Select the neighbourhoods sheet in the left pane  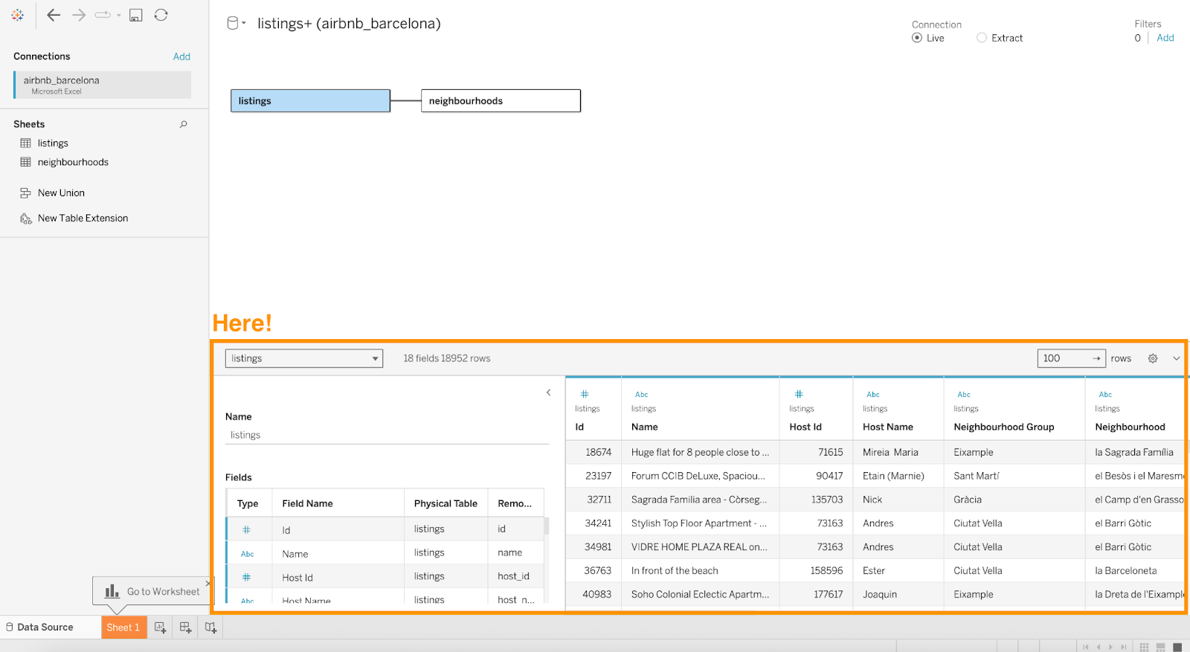point(73,162)
